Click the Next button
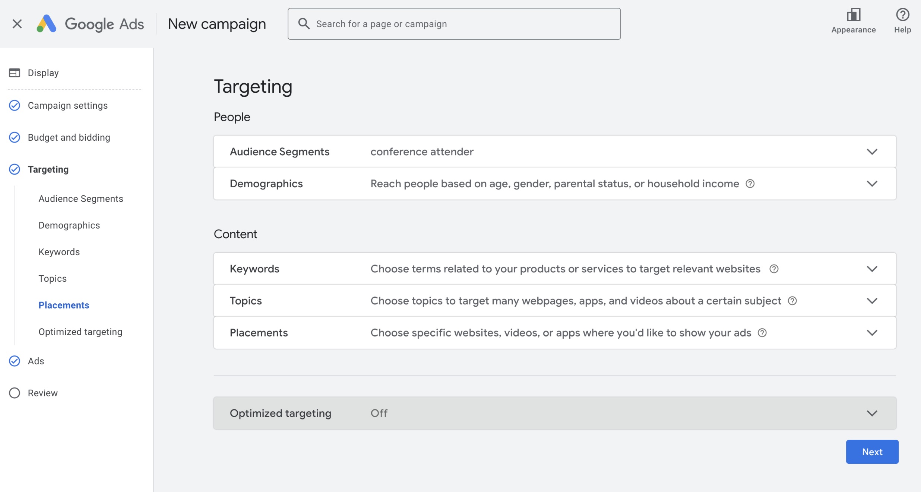 [872, 451]
